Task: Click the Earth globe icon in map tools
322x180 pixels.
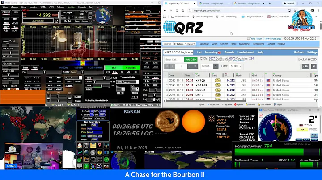Action: click(x=86, y=152)
